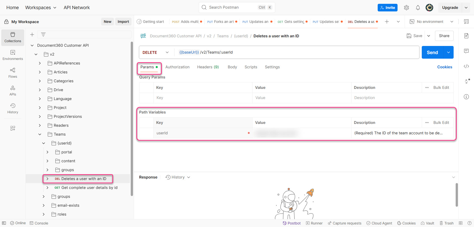Click the Invite button
The image size is (474, 227).
388,8
